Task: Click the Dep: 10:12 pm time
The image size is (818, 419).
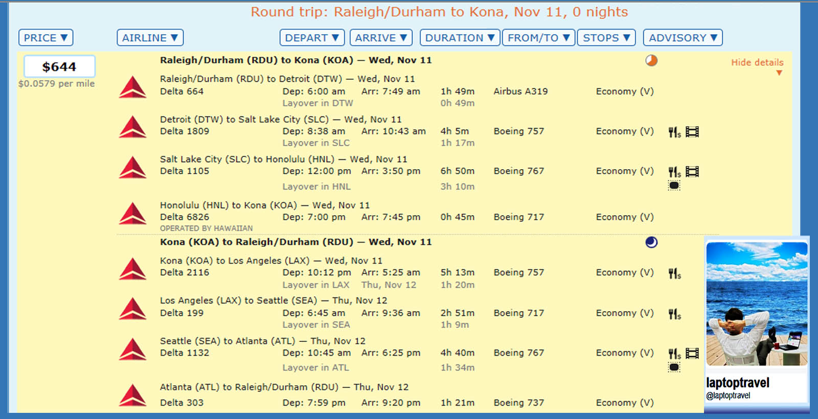Action: pyautogui.click(x=317, y=273)
